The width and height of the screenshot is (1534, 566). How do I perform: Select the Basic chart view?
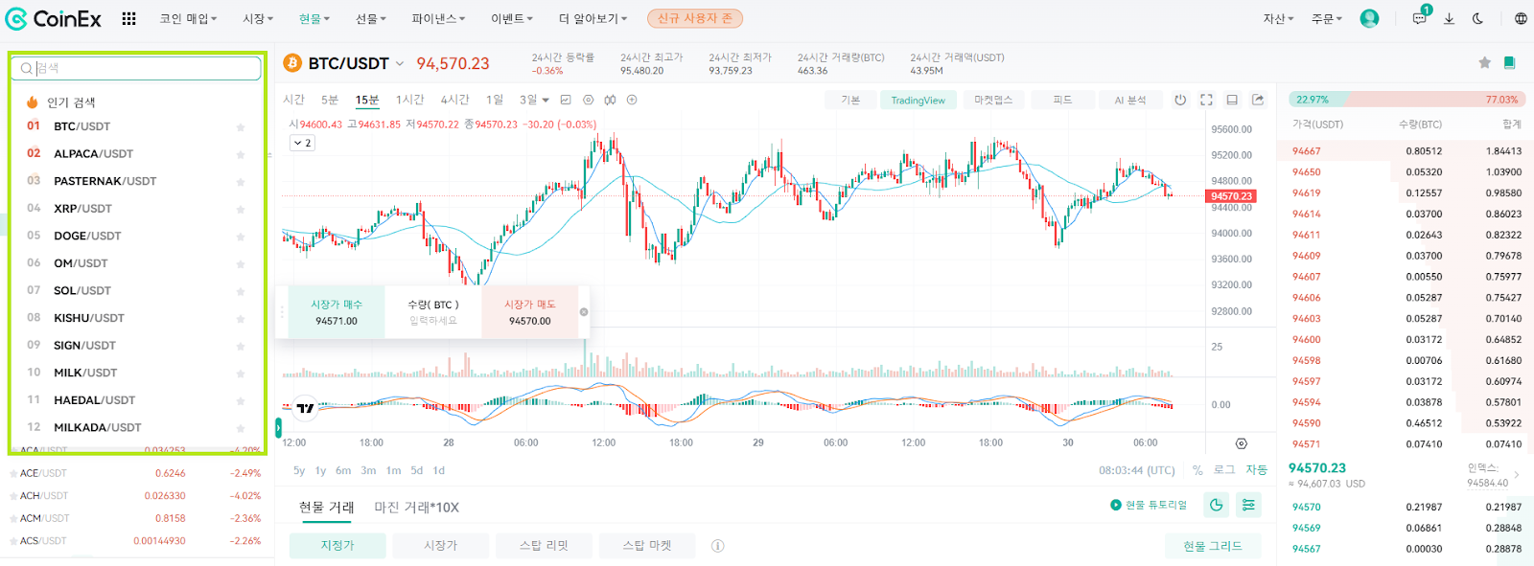click(850, 100)
